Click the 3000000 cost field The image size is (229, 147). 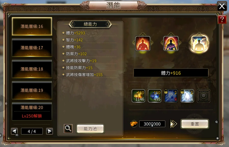click(x=152, y=124)
